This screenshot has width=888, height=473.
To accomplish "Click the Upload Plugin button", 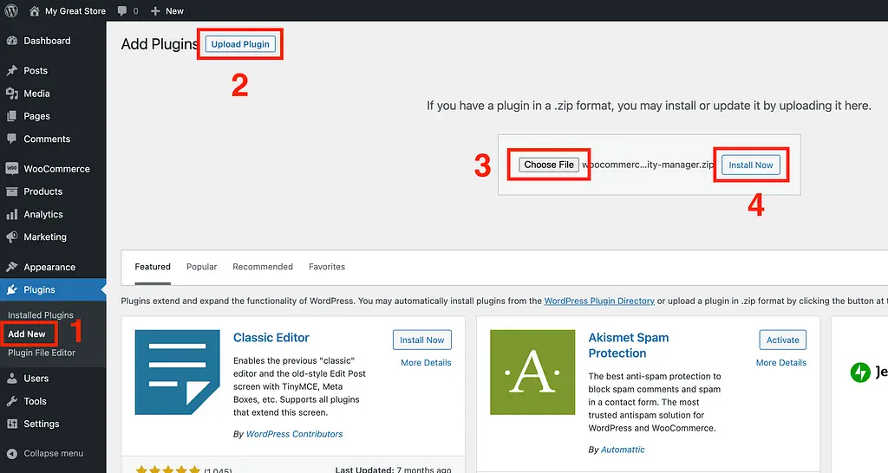I will [x=240, y=44].
